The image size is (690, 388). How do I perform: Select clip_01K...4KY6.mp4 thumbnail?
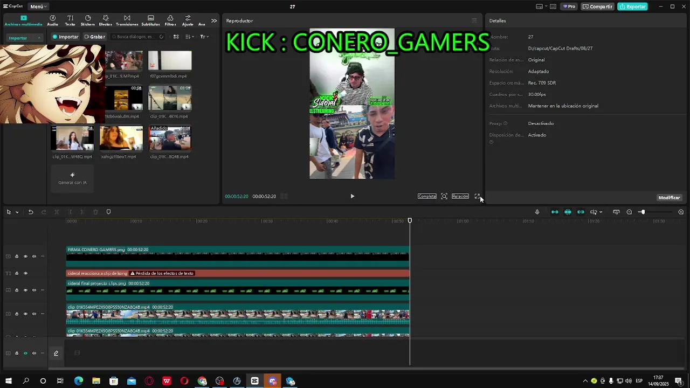pyautogui.click(x=170, y=98)
